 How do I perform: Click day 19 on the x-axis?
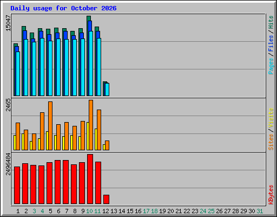162,211
